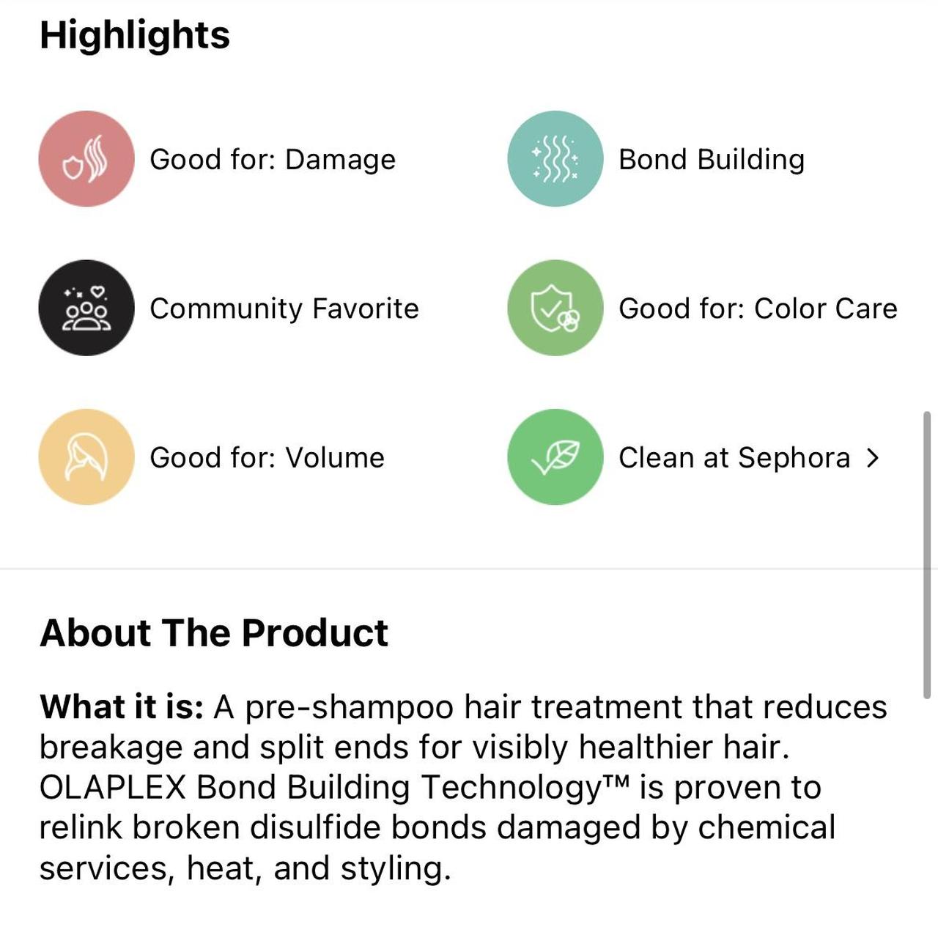
Task: Expand the About The Product section
Action: (214, 633)
